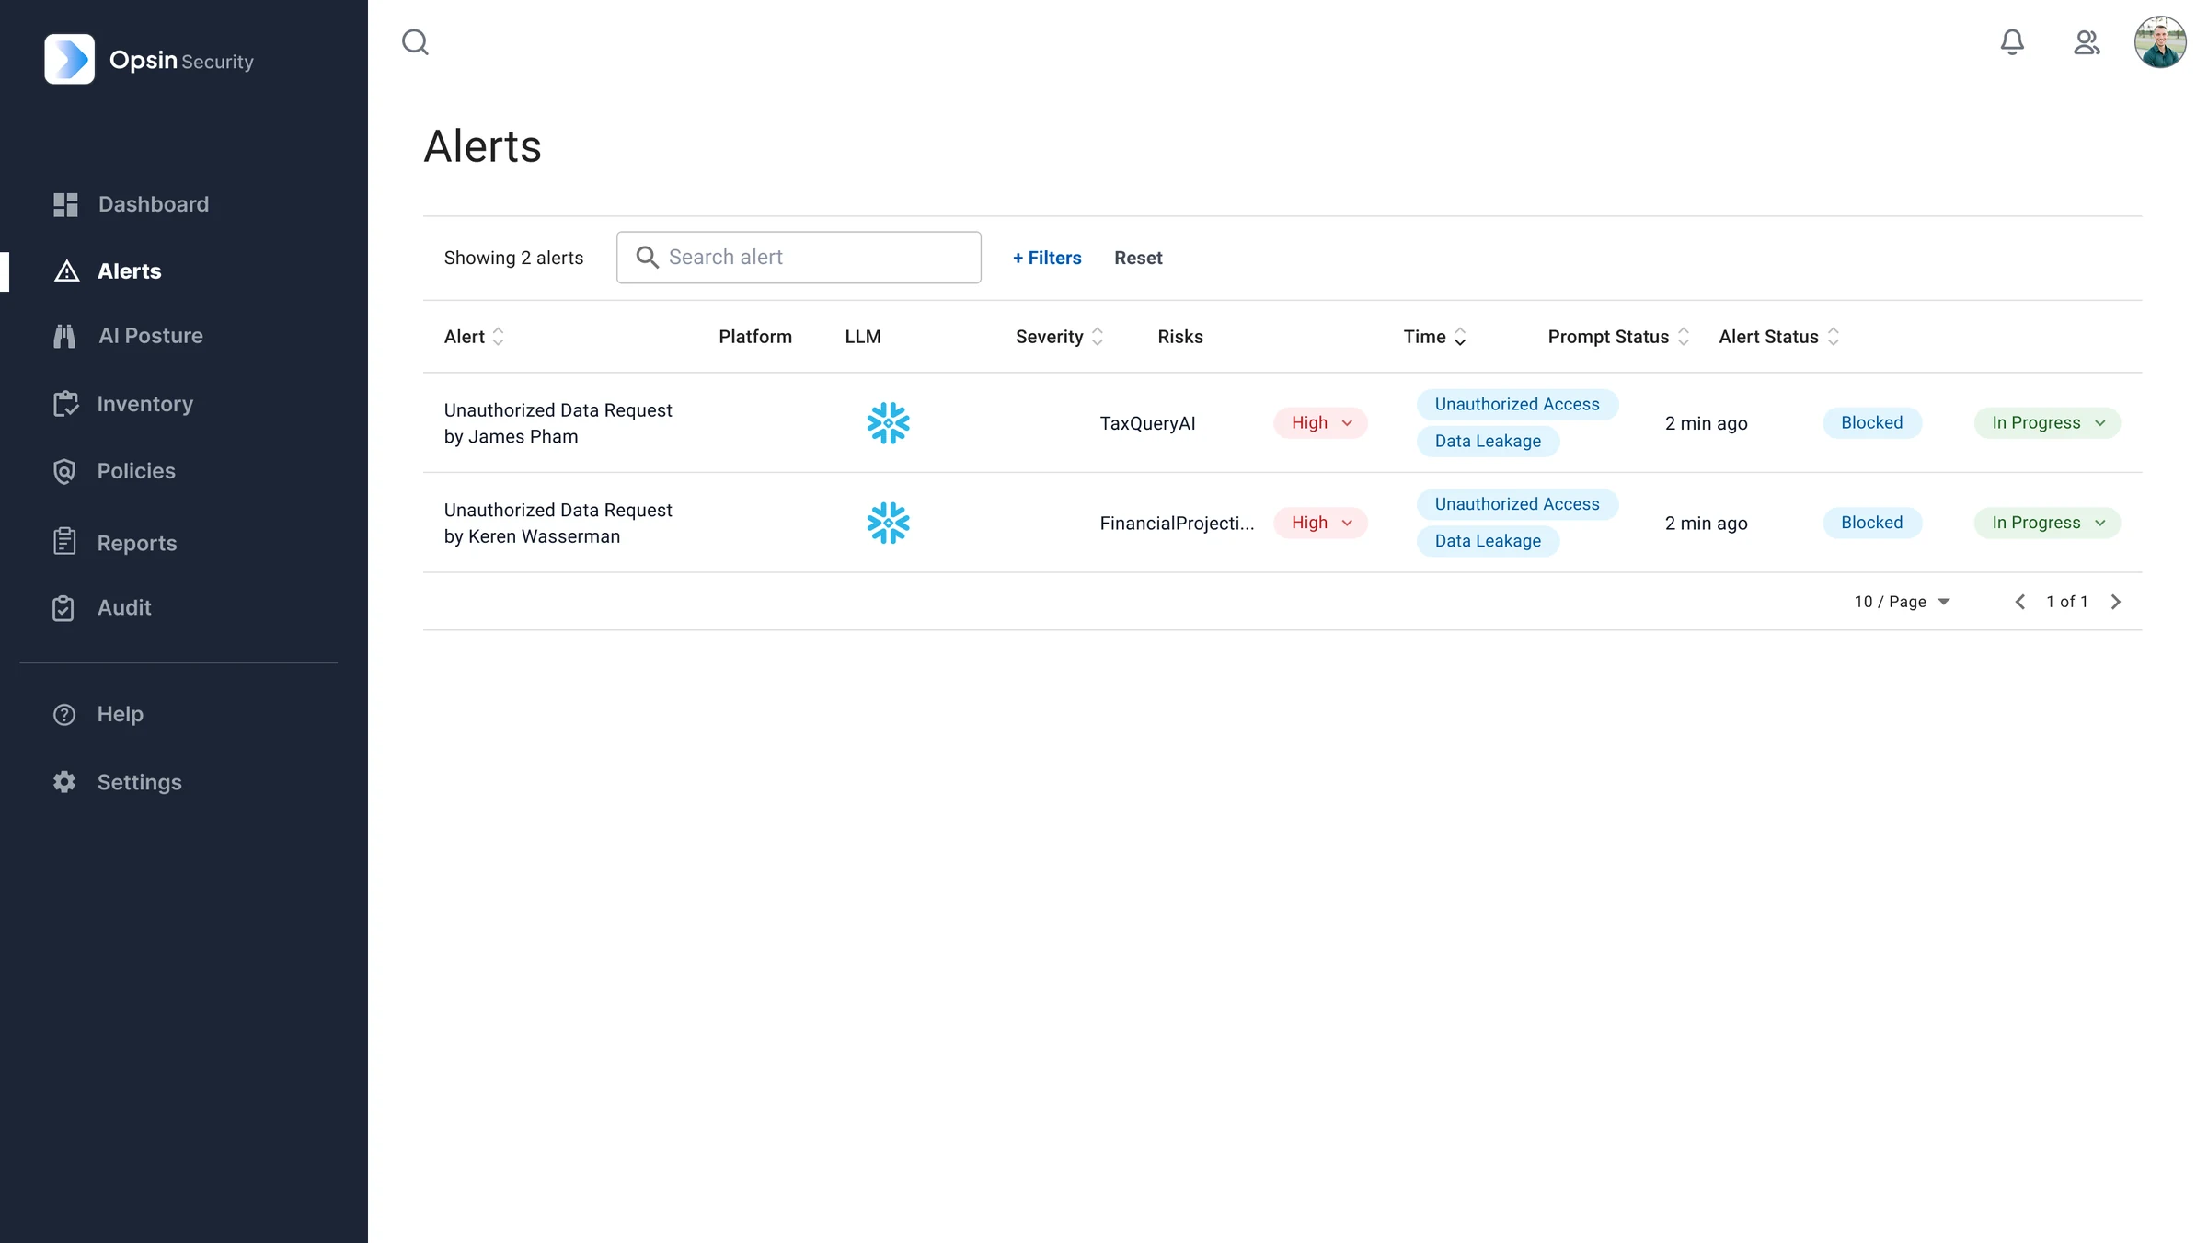Click the Policies shield icon

coord(64,471)
